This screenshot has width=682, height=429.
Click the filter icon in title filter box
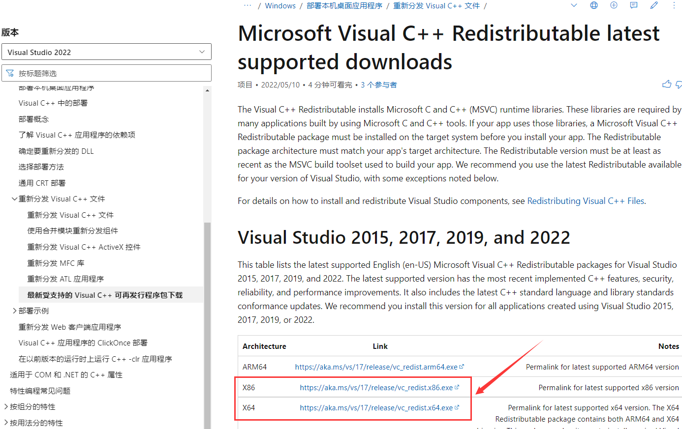10,73
